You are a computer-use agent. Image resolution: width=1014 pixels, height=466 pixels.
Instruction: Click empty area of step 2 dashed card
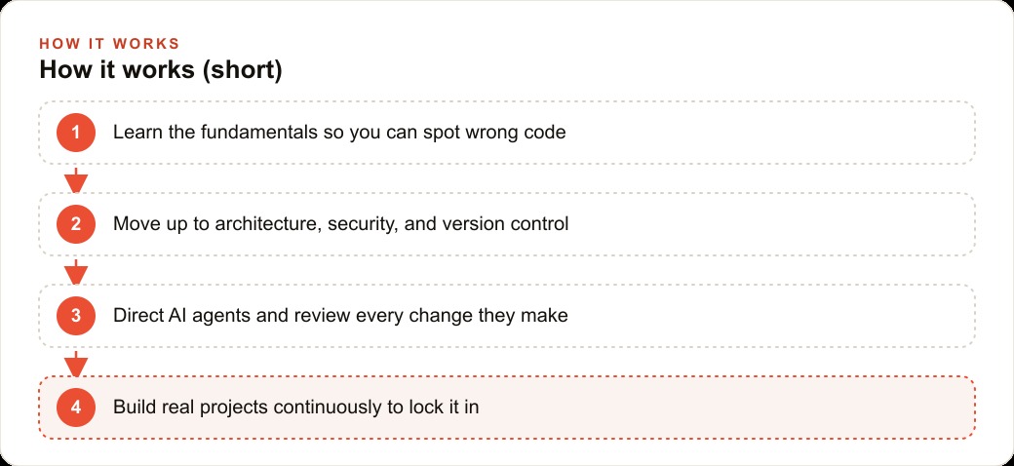[x=769, y=224]
